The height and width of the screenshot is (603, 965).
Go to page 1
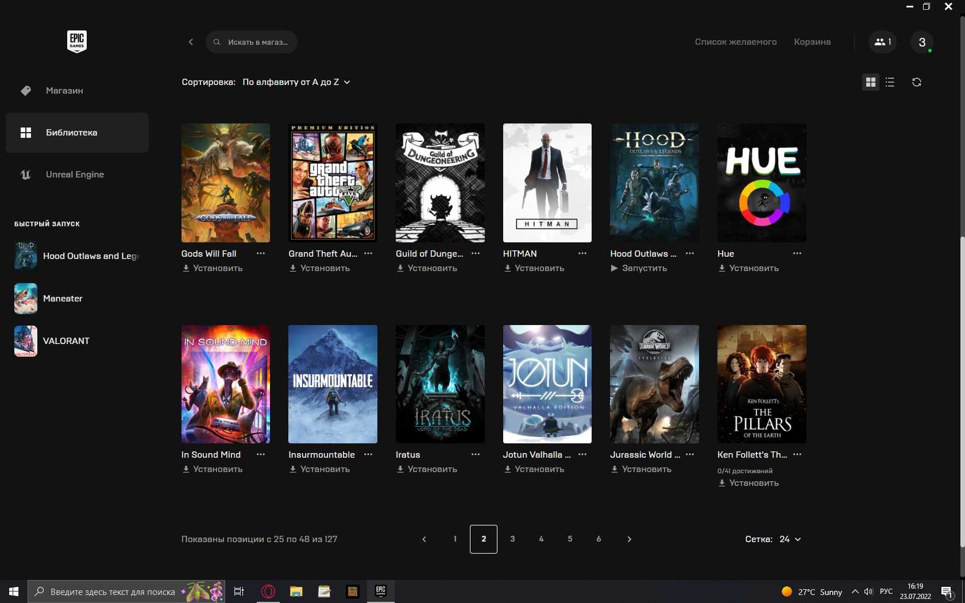click(x=455, y=539)
